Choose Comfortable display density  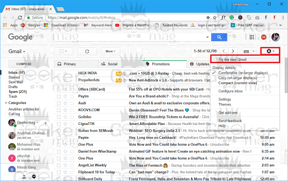click(243, 73)
